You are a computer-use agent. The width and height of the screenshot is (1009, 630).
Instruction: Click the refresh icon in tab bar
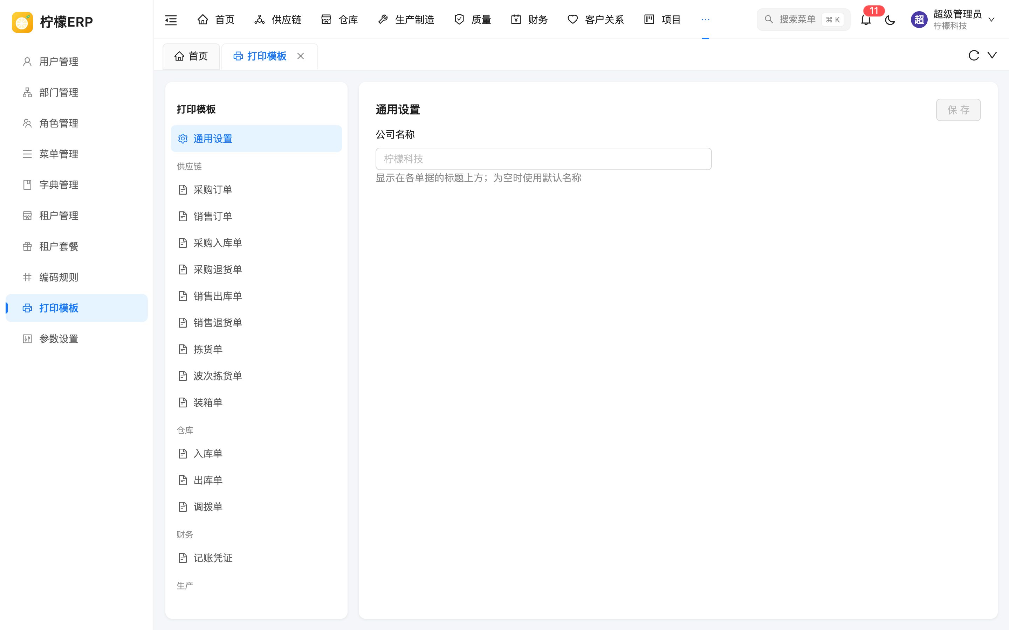pos(974,55)
